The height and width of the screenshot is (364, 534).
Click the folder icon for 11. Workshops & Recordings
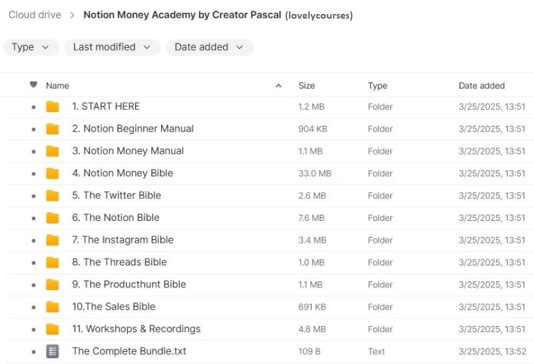[53, 329]
